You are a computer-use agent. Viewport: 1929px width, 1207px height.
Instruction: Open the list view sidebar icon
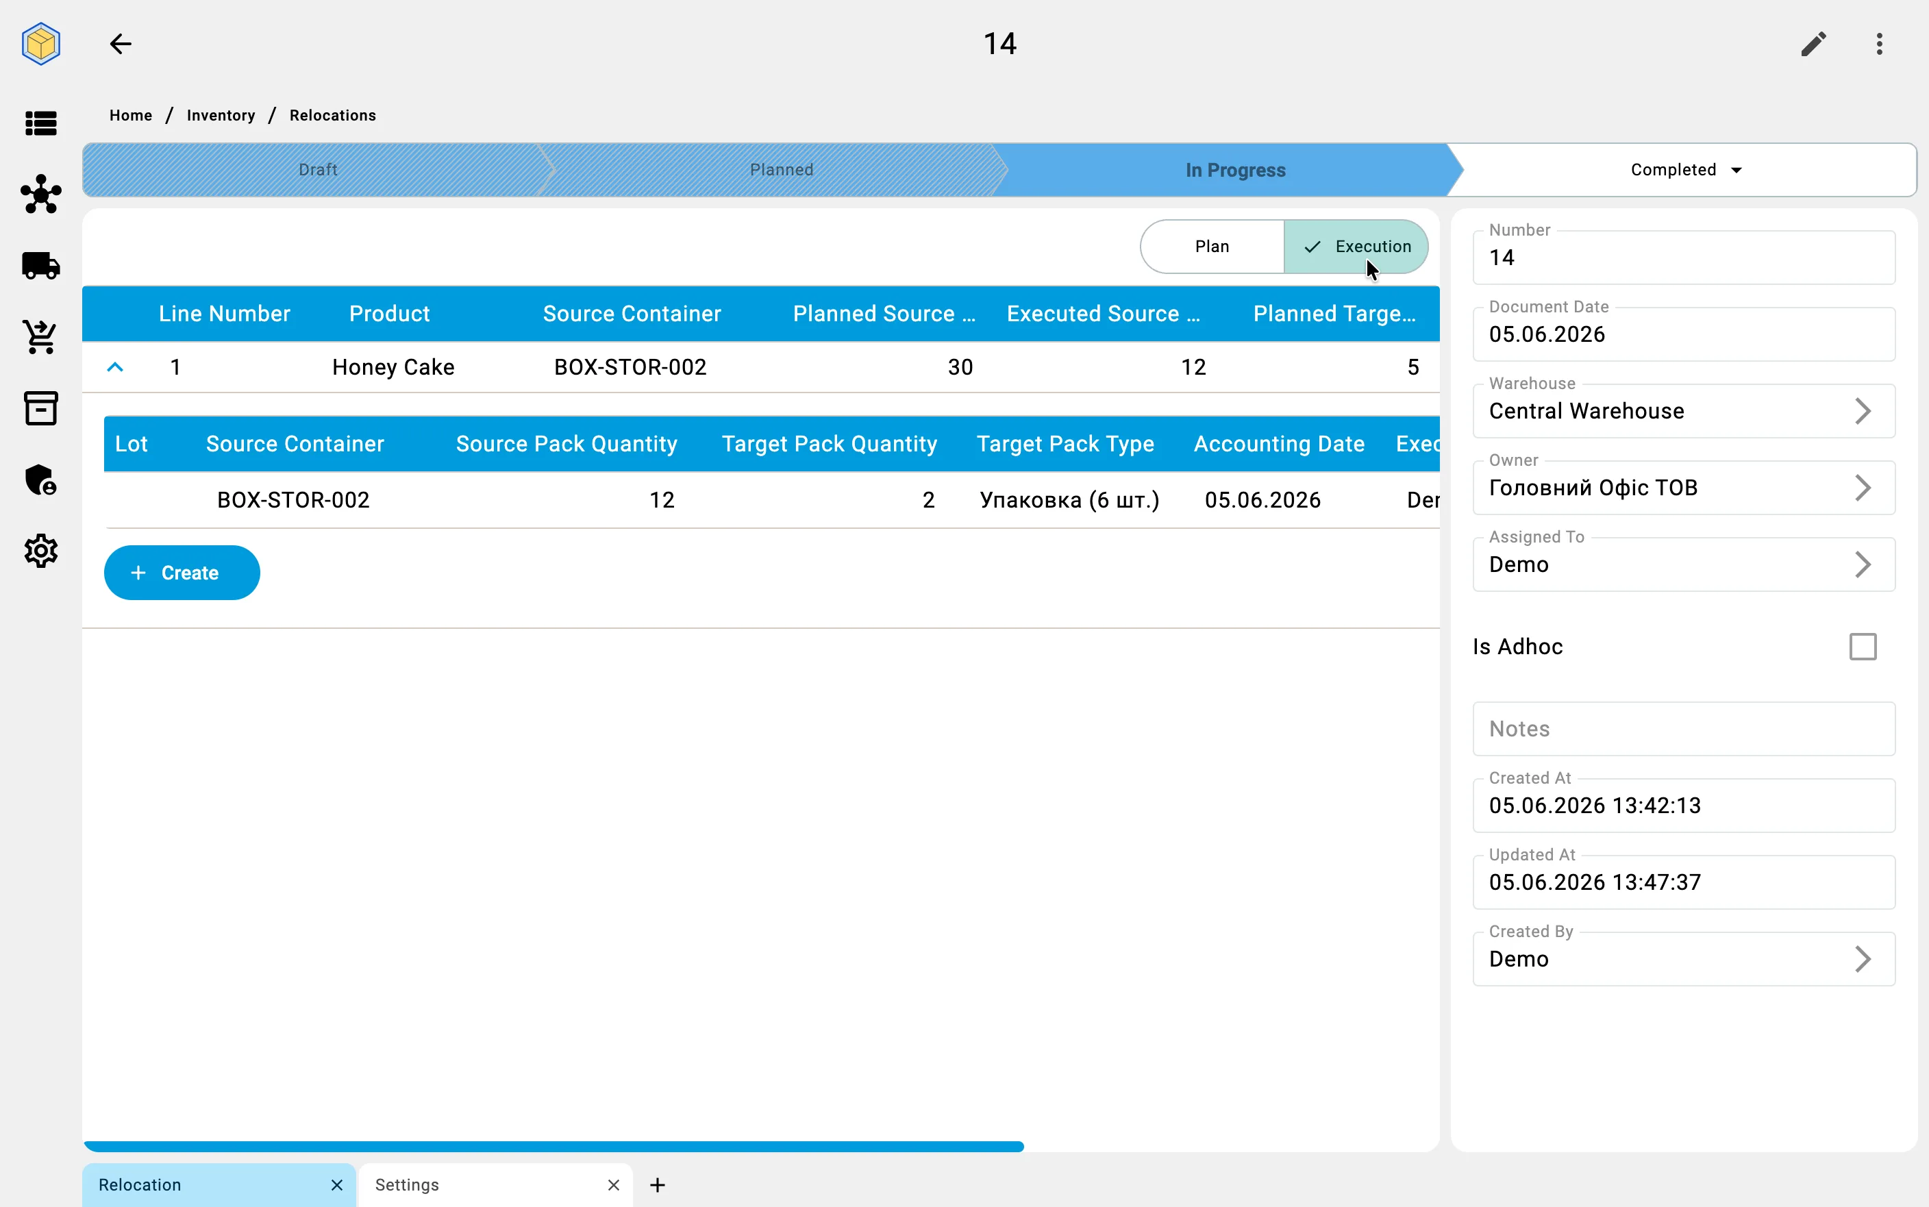tap(40, 123)
